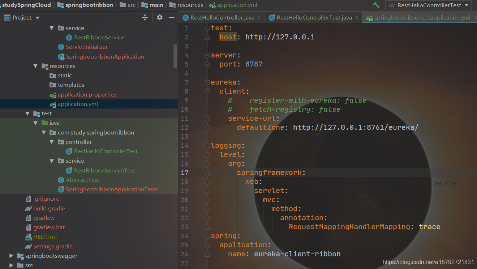The width and height of the screenshot is (477, 269).
Task: Click the RestRibbonServiceTest class icon
Action: 69,170
